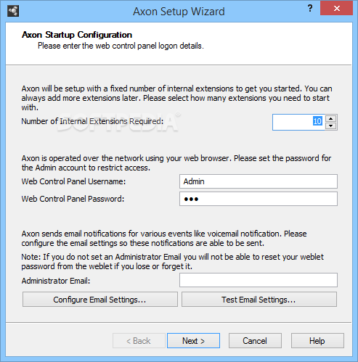Click 'Web Control Panel Username:' label
Viewport: 358px width, 362px height.
(x=73, y=181)
